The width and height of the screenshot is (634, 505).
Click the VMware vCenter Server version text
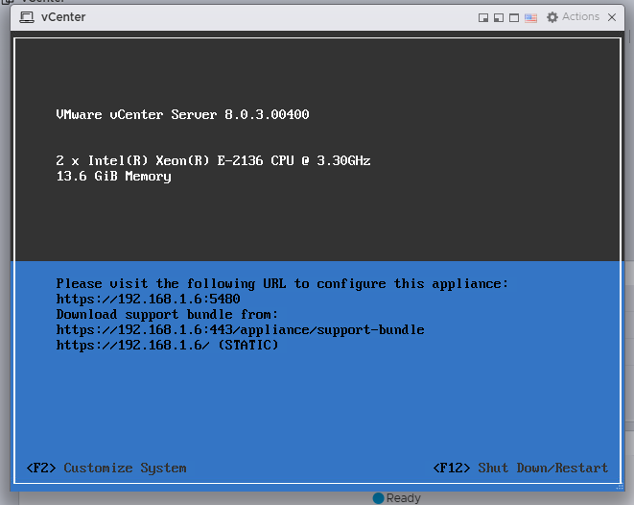pyautogui.click(x=183, y=114)
